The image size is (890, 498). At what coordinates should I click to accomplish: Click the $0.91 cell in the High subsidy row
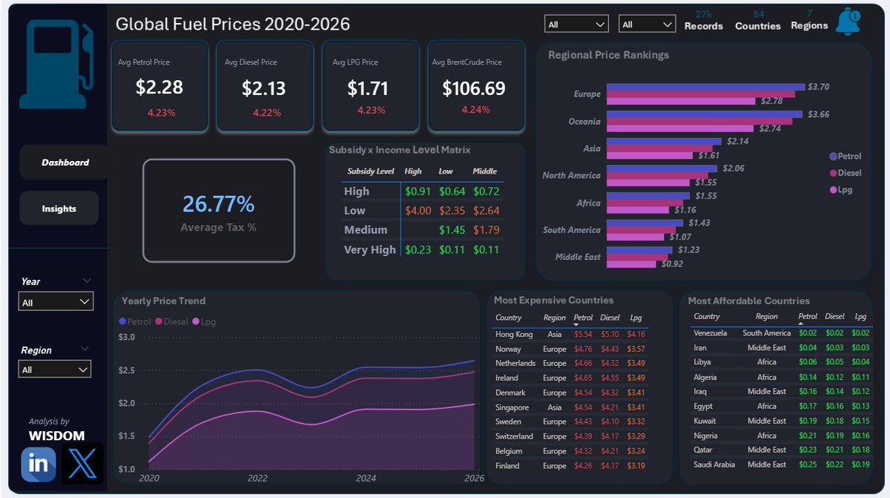click(418, 191)
